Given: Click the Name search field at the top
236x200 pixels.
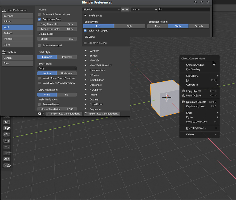Looking at the screenshot, I should 144,9.
